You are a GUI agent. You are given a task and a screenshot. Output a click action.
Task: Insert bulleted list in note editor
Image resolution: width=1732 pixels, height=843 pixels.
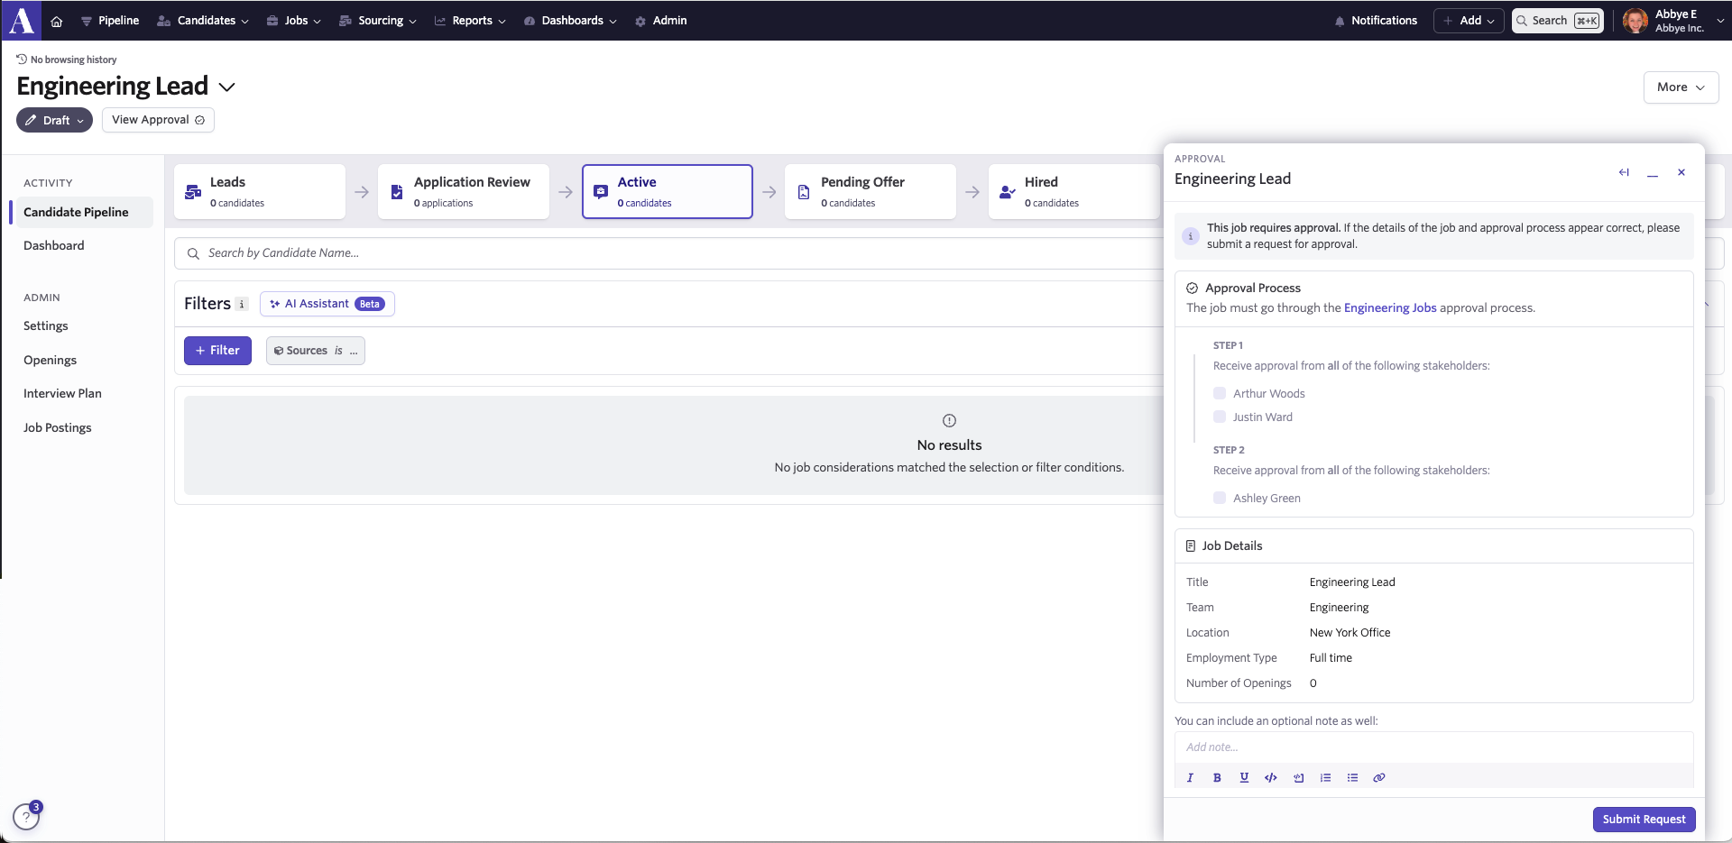tap(1352, 777)
